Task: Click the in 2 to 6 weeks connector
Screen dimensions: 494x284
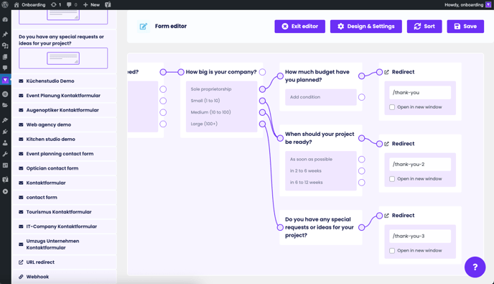Action: 362,171
